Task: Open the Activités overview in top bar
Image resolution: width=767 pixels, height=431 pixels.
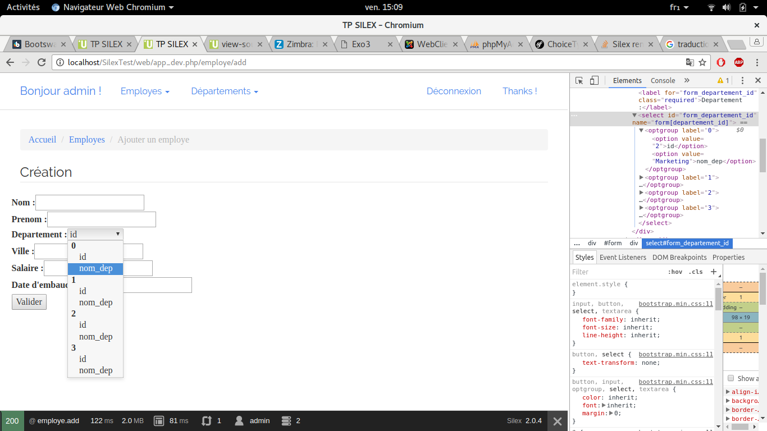Action: click(x=23, y=7)
